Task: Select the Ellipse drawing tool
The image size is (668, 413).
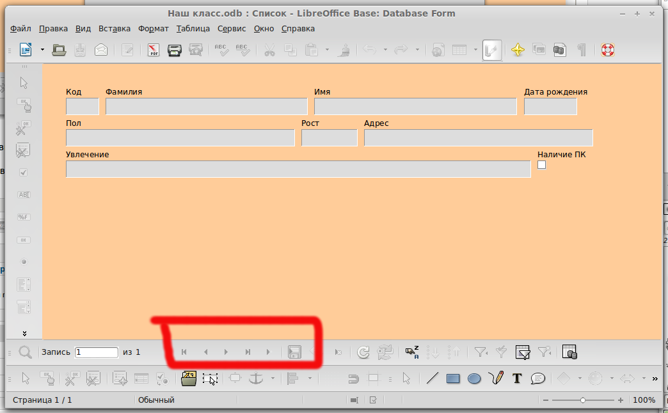Action: pyautogui.click(x=474, y=378)
